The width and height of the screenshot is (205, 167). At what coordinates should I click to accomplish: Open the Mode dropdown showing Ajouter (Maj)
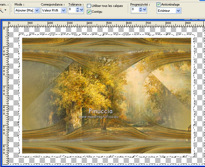pos(27,10)
